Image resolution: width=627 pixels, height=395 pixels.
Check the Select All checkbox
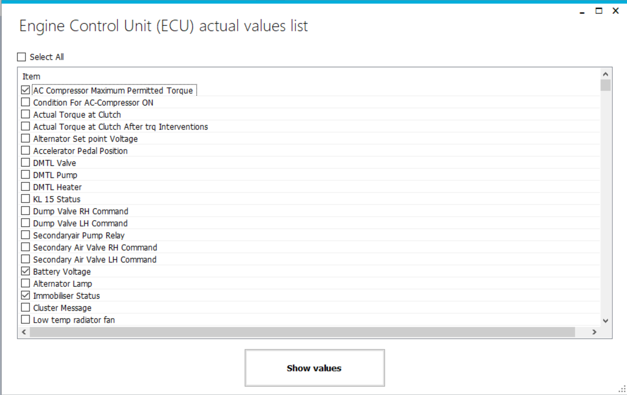(x=21, y=57)
